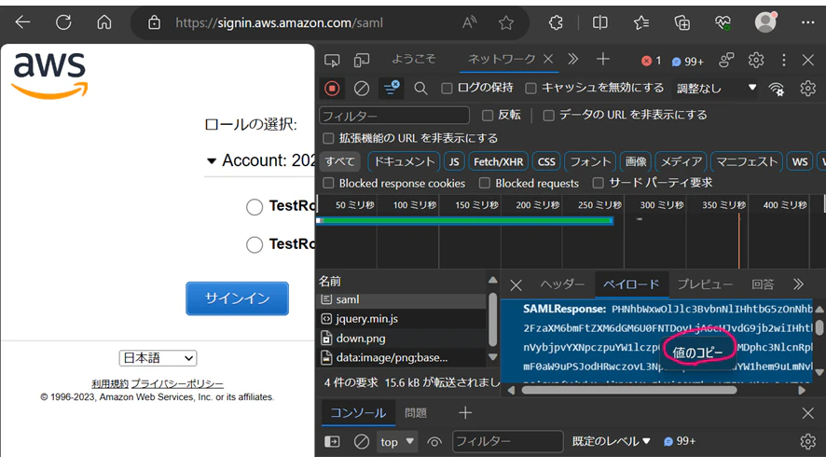Open the browser settings and more menu

coord(807,22)
